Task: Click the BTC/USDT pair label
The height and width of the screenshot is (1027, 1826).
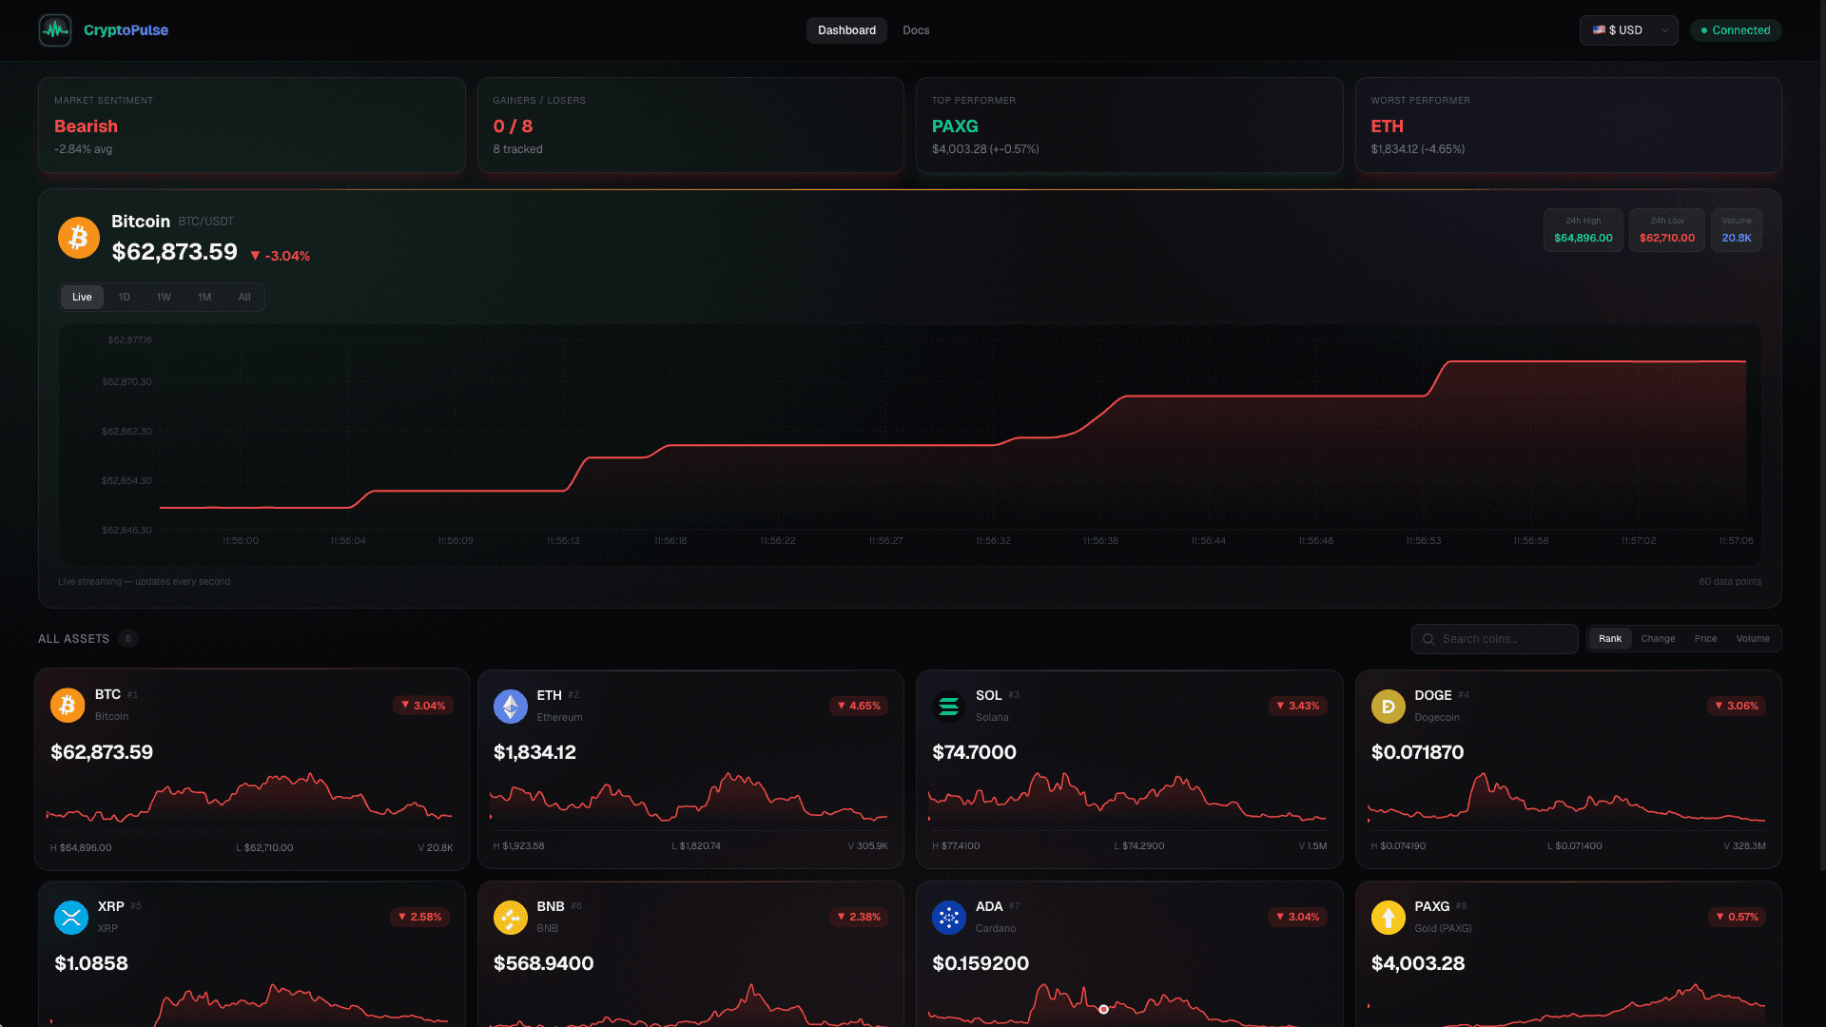Action: (x=205, y=222)
